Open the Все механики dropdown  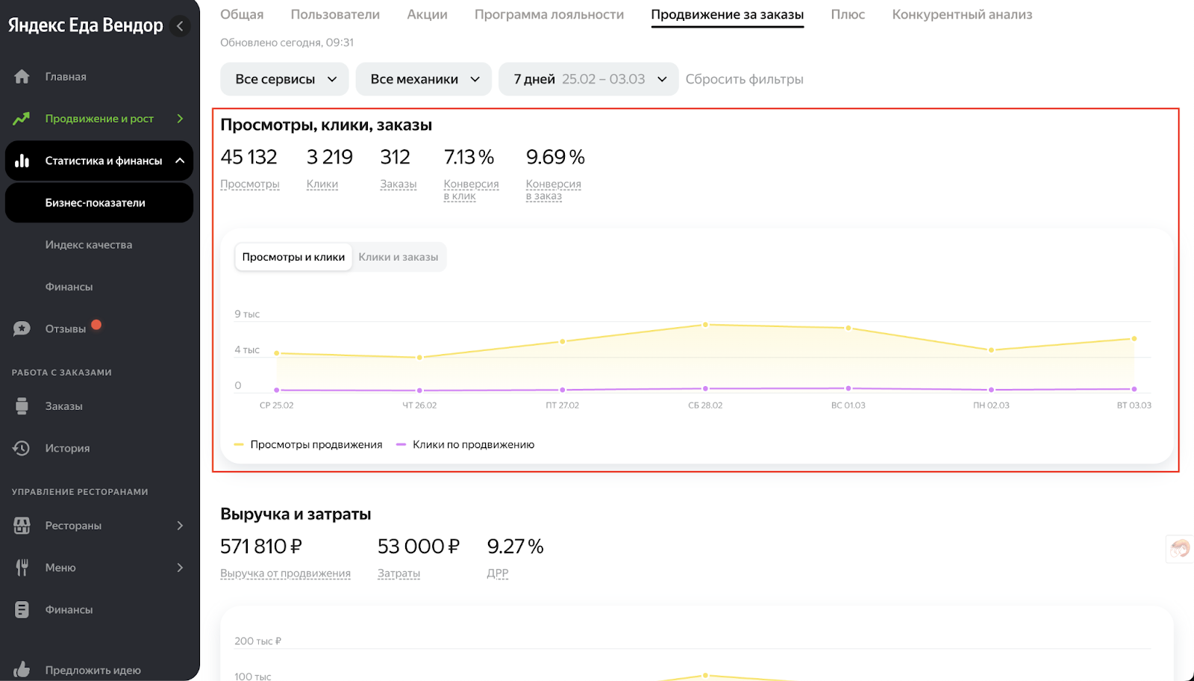click(424, 79)
